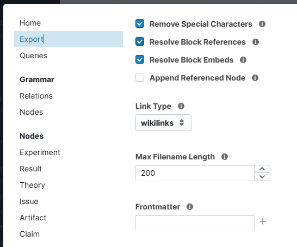The width and height of the screenshot is (297, 247).
Task: Open the wikilinks Link Type dropdown
Action: tap(163, 123)
